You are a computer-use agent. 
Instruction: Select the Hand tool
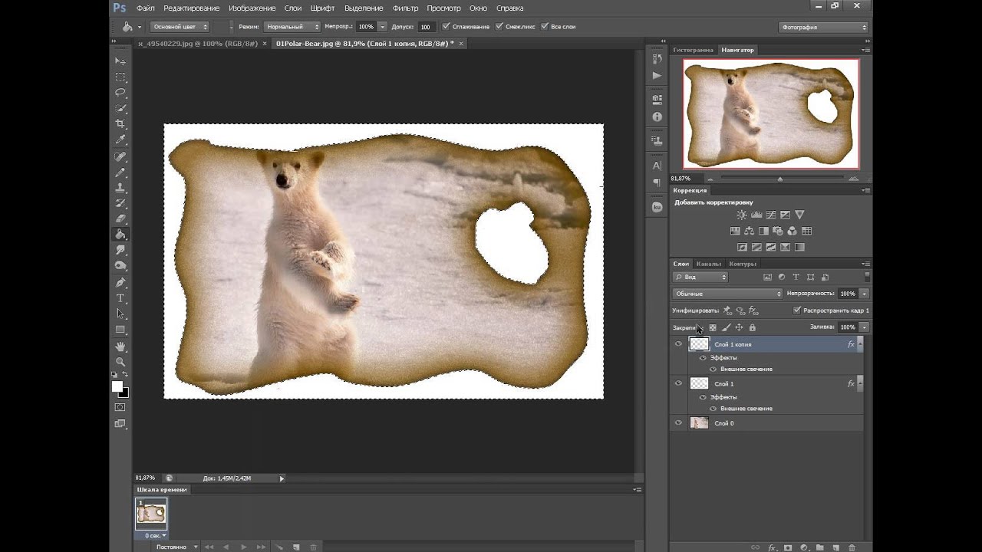coord(120,347)
